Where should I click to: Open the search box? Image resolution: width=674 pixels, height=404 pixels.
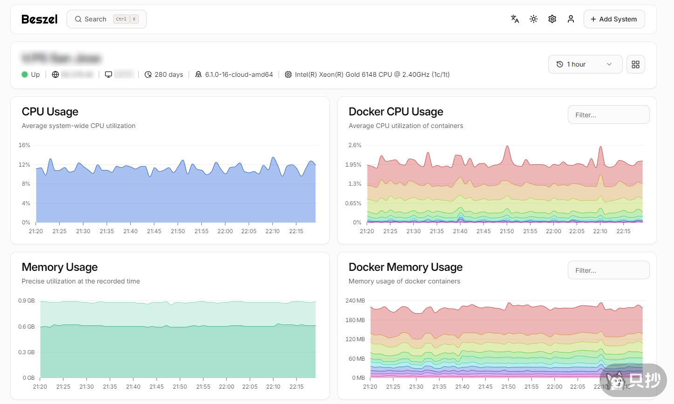coord(106,19)
